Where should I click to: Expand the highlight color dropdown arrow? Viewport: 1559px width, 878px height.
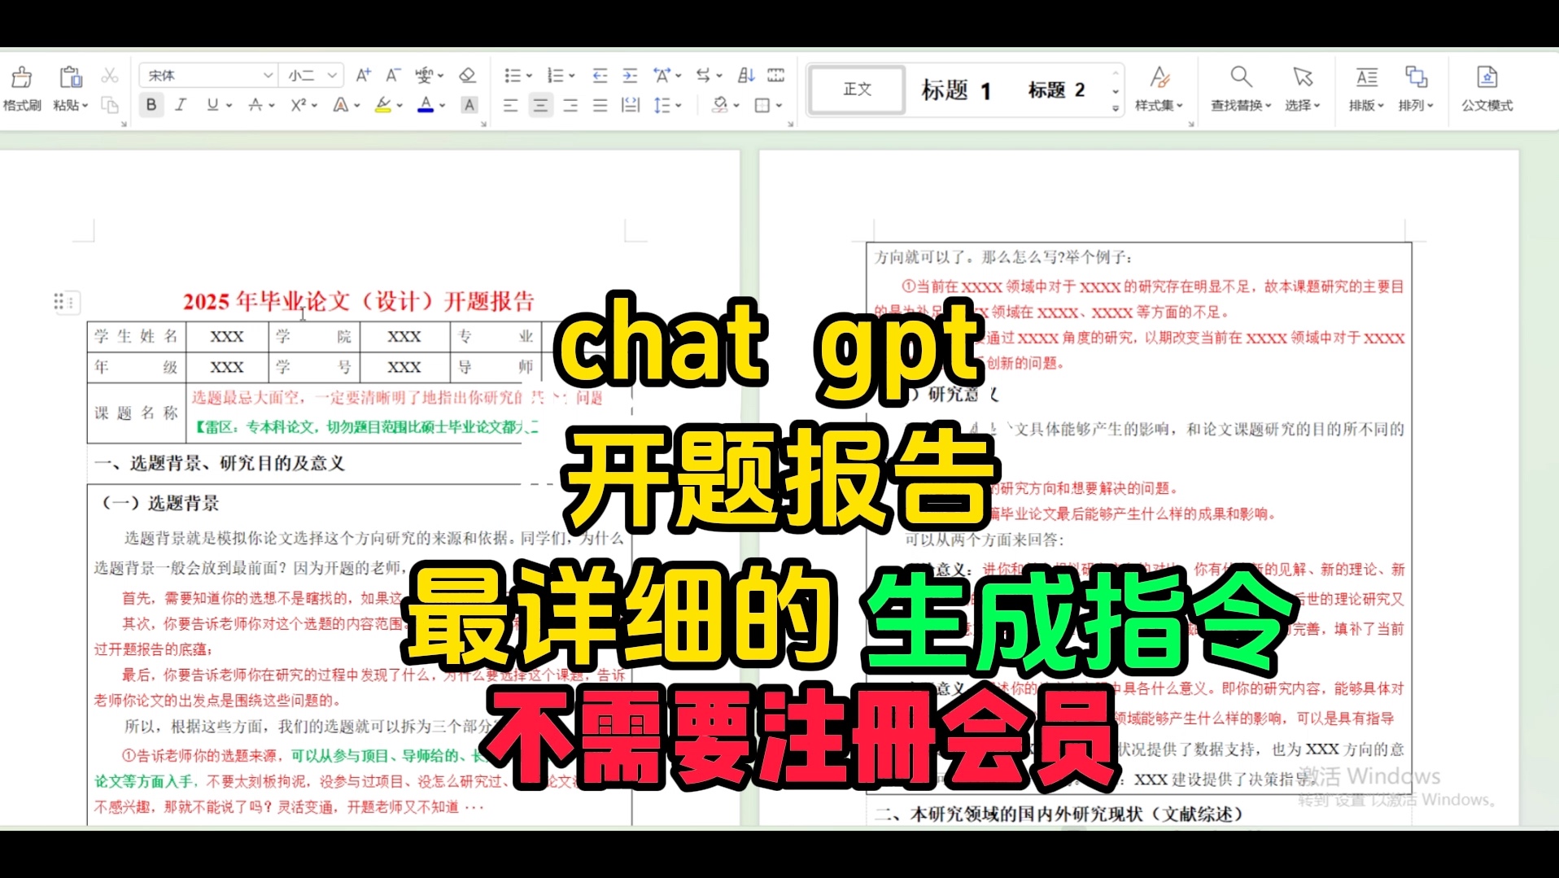click(400, 106)
